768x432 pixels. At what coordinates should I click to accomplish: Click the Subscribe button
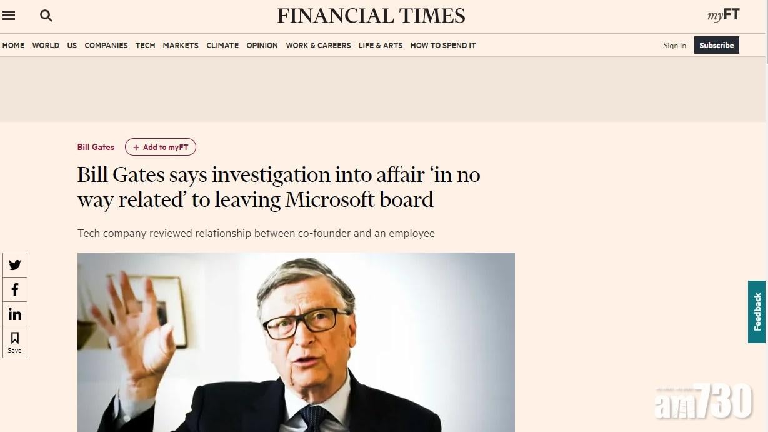click(716, 45)
